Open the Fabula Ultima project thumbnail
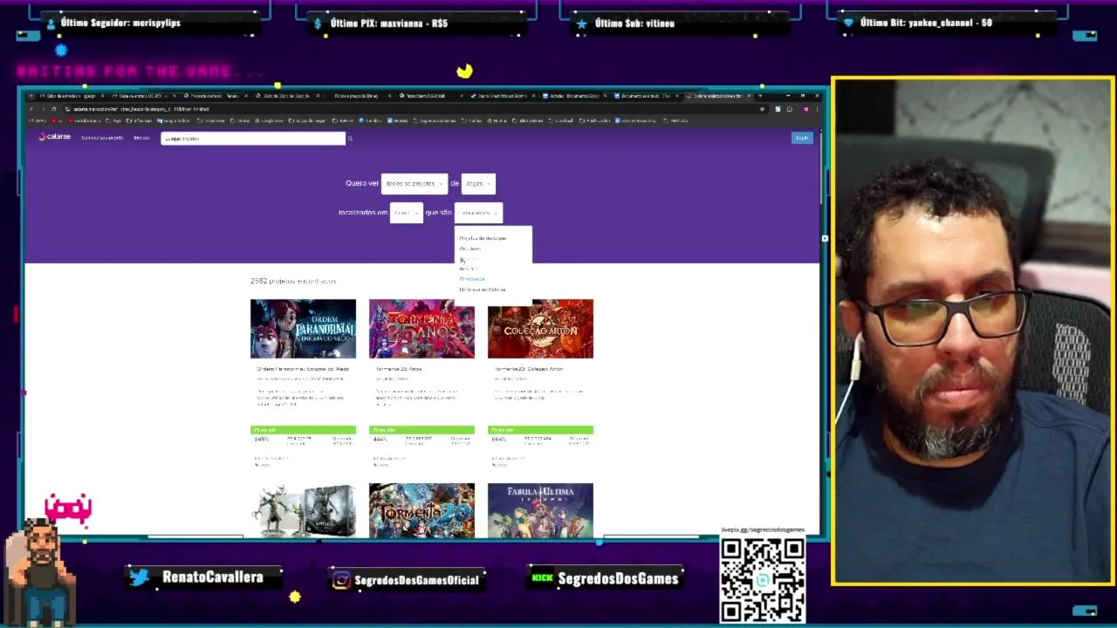Viewport: 1117px width, 628px height. point(540,509)
